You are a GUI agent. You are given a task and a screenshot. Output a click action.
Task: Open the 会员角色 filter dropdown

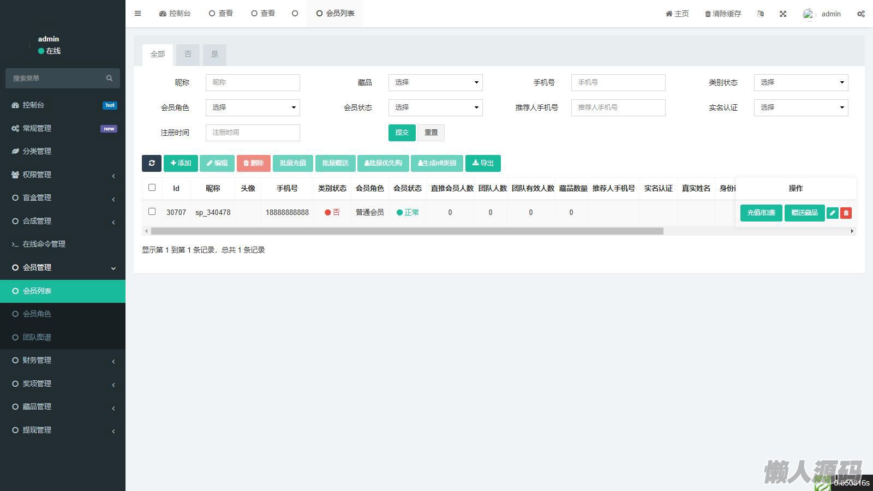[x=253, y=107]
